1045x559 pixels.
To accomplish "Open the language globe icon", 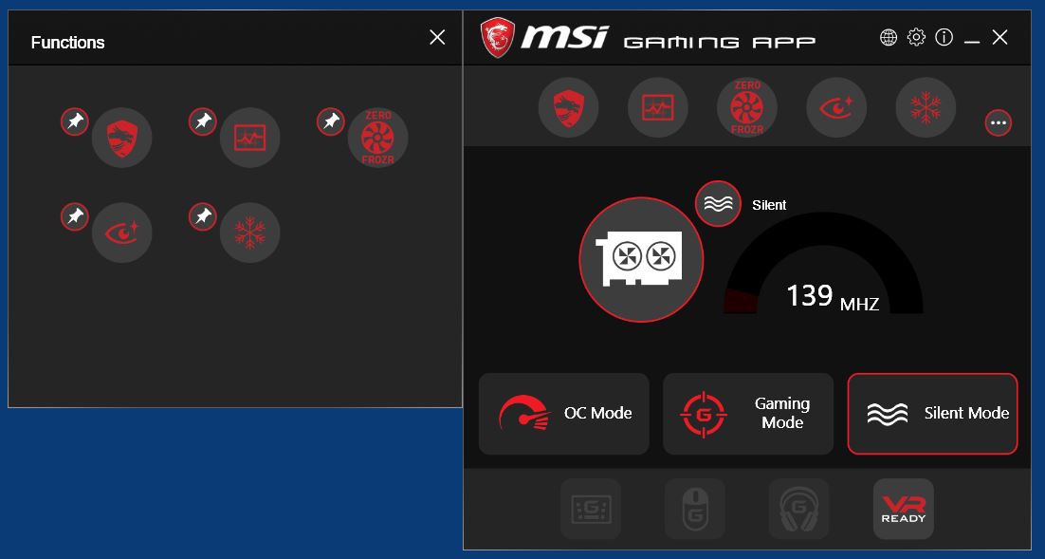I will pos(889,37).
